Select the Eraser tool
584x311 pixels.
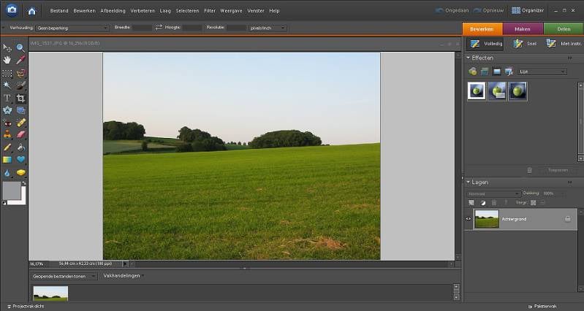(x=20, y=135)
